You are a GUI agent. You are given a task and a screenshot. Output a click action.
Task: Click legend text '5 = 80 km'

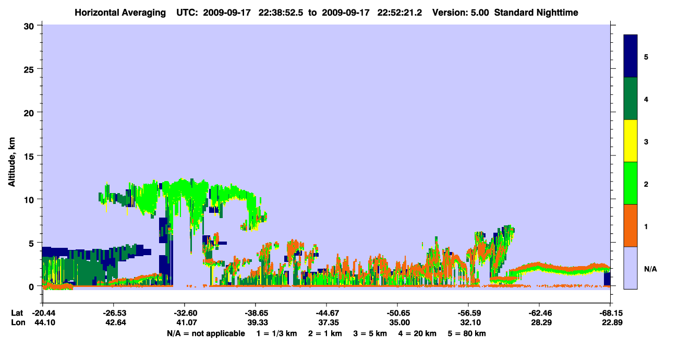[x=467, y=333]
